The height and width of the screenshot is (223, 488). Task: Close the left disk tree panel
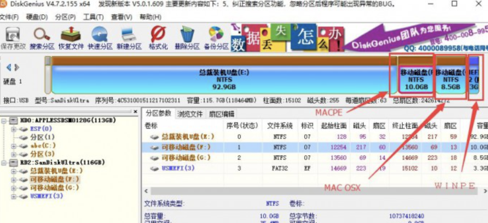pyautogui.click(x=136, y=111)
